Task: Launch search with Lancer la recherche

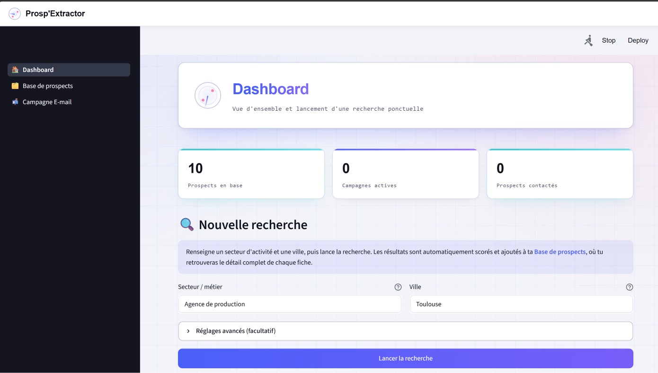Action: (x=406, y=358)
